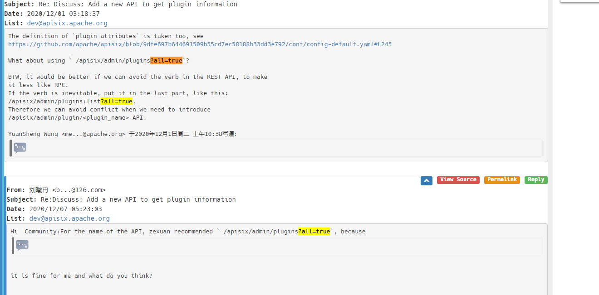The image size is (599, 295).
Task: Collapse the email from 刘曦冉 with the up arrow
Action: [427, 180]
